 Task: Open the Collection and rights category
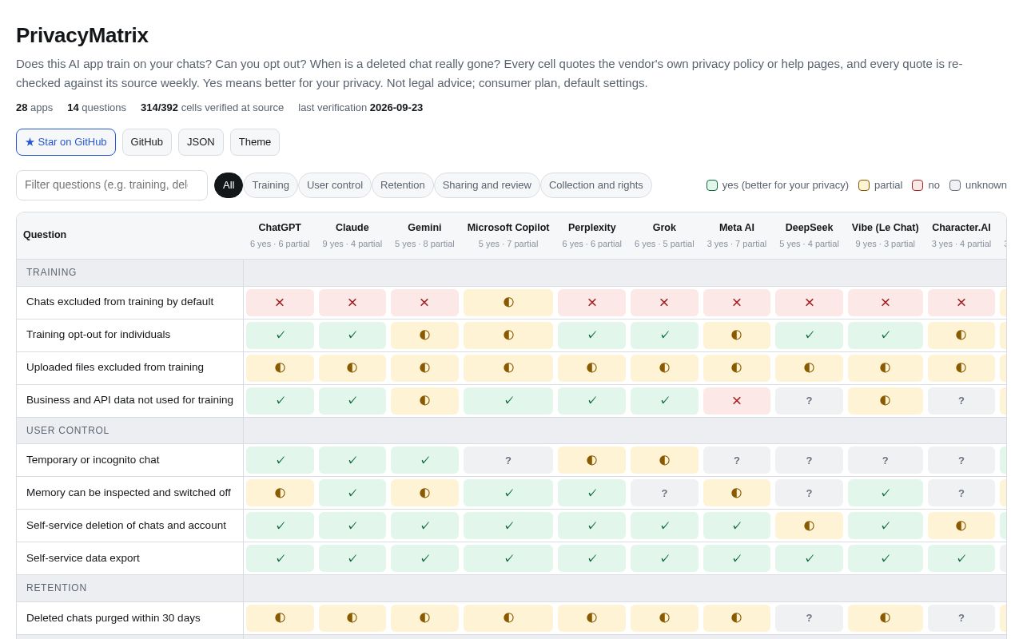pos(596,185)
